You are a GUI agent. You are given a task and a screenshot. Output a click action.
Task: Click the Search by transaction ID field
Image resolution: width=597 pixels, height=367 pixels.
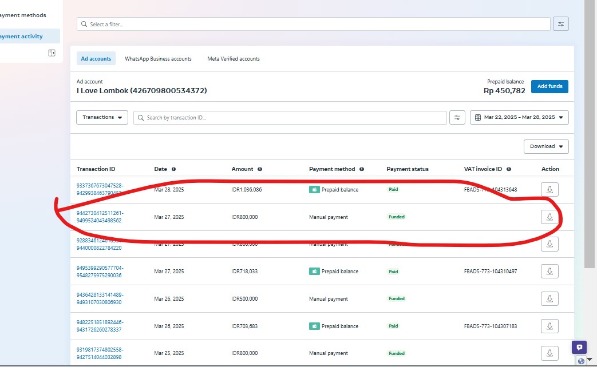(290, 118)
